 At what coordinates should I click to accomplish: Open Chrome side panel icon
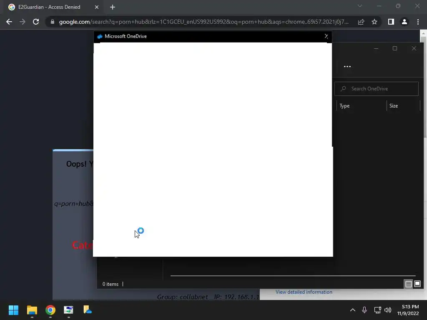pos(391,22)
